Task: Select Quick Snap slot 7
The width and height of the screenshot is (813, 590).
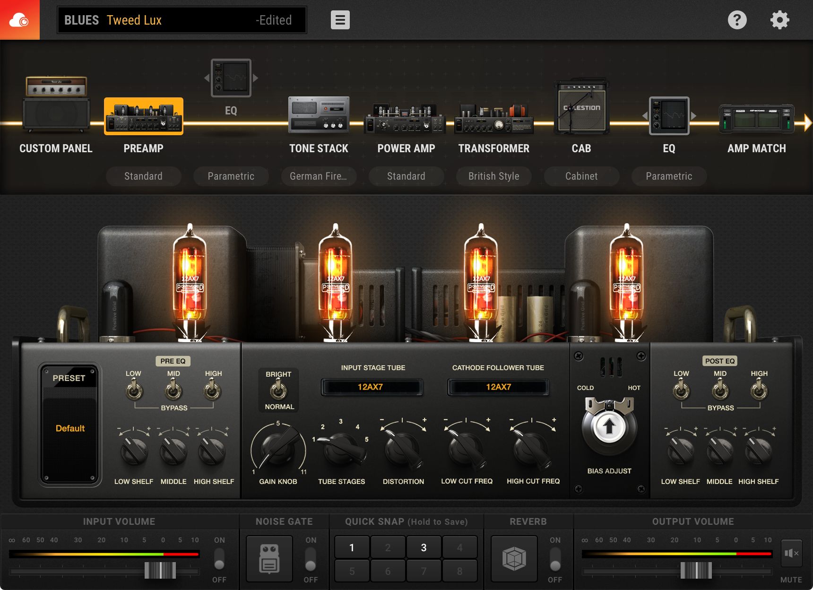Action: 424,571
